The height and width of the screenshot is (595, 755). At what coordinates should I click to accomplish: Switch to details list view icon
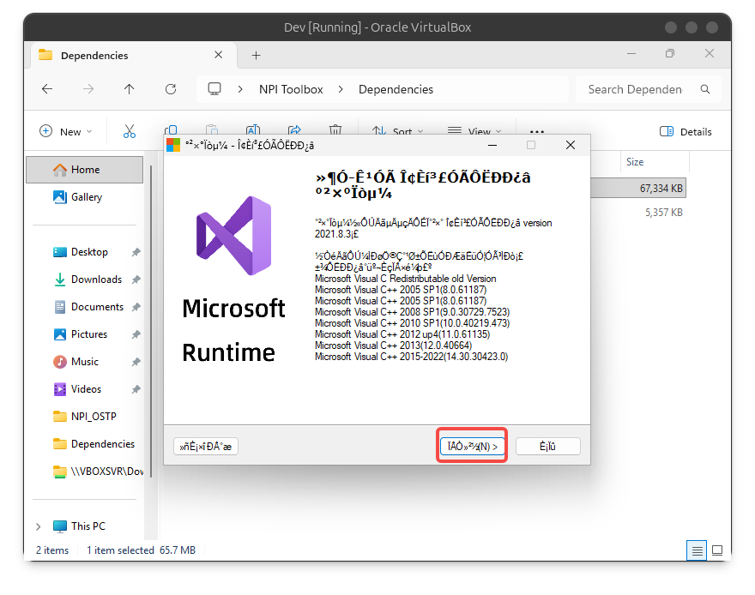(x=697, y=550)
